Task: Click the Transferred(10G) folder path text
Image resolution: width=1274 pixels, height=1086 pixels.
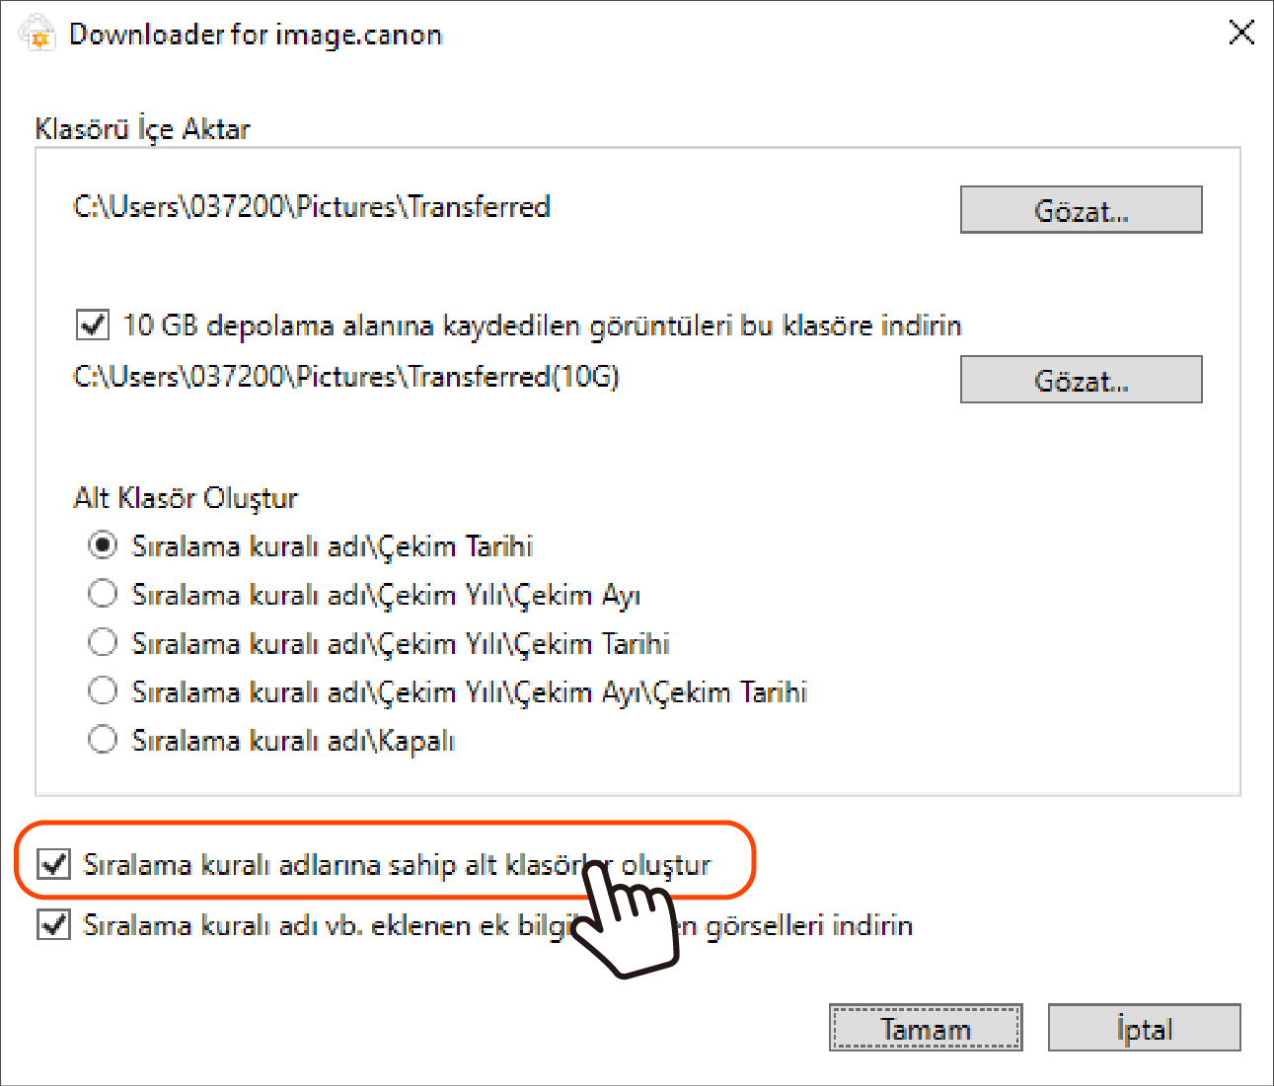Action: [x=346, y=377]
